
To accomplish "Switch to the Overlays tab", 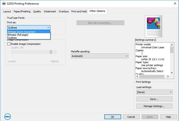I will tap(64, 12).
